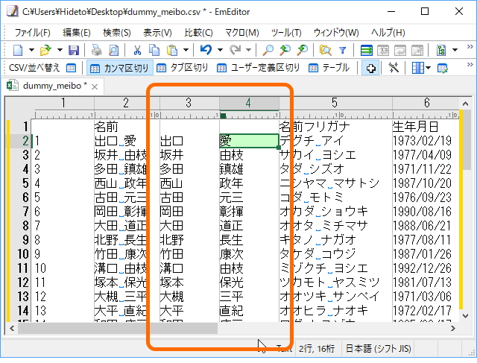The width and height of the screenshot is (477, 363).
Task: Select column 1 header
Action: pyautogui.click(x=63, y=103)
